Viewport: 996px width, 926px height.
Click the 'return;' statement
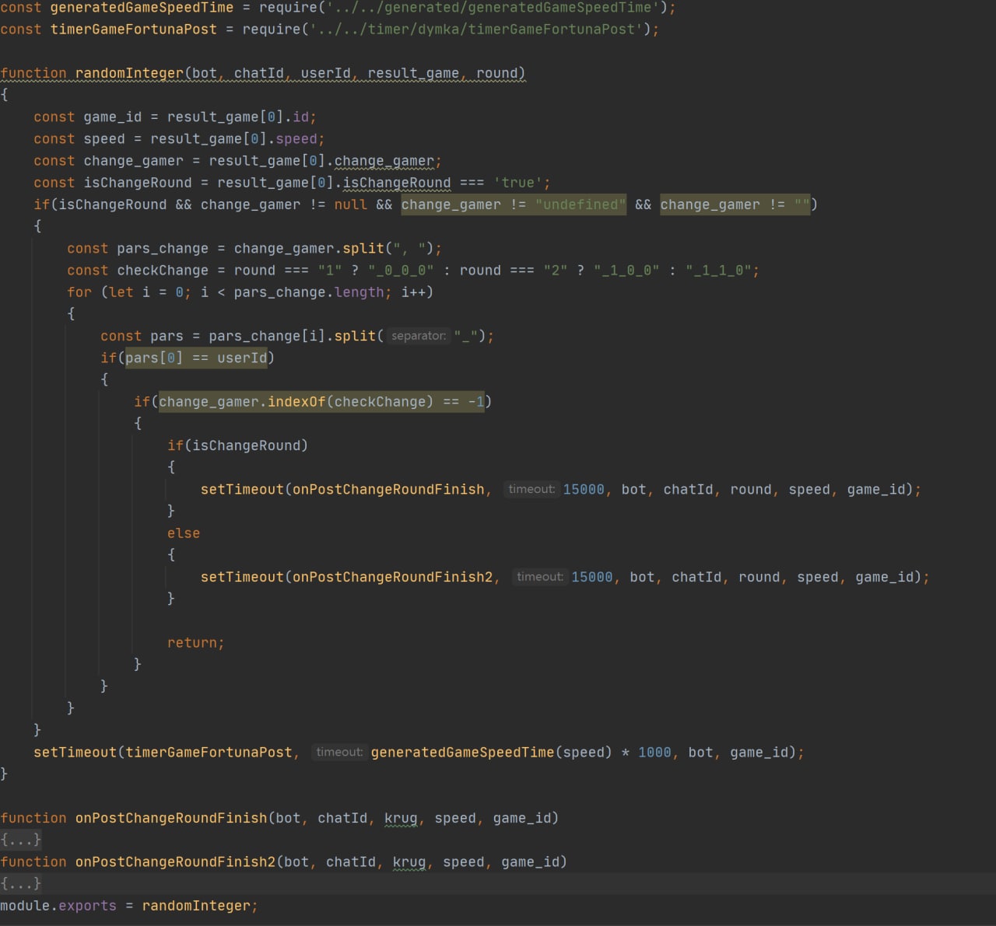coord(196,643)
